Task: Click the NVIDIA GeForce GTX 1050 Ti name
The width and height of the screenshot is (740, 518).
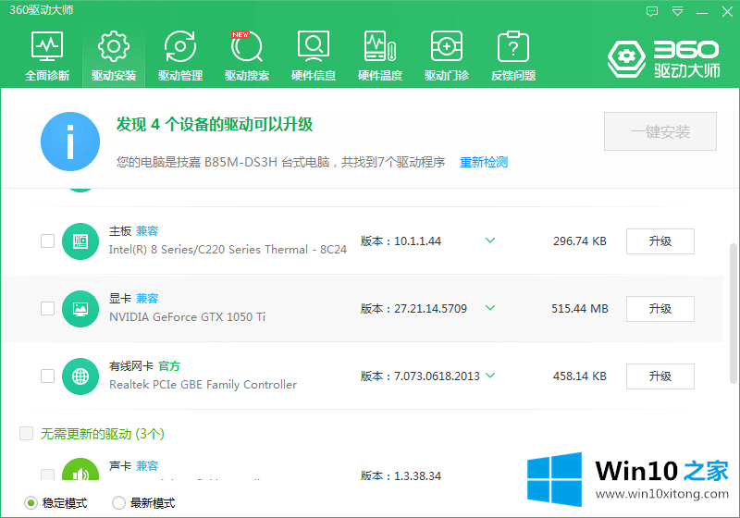Action: tap(188, 316)
